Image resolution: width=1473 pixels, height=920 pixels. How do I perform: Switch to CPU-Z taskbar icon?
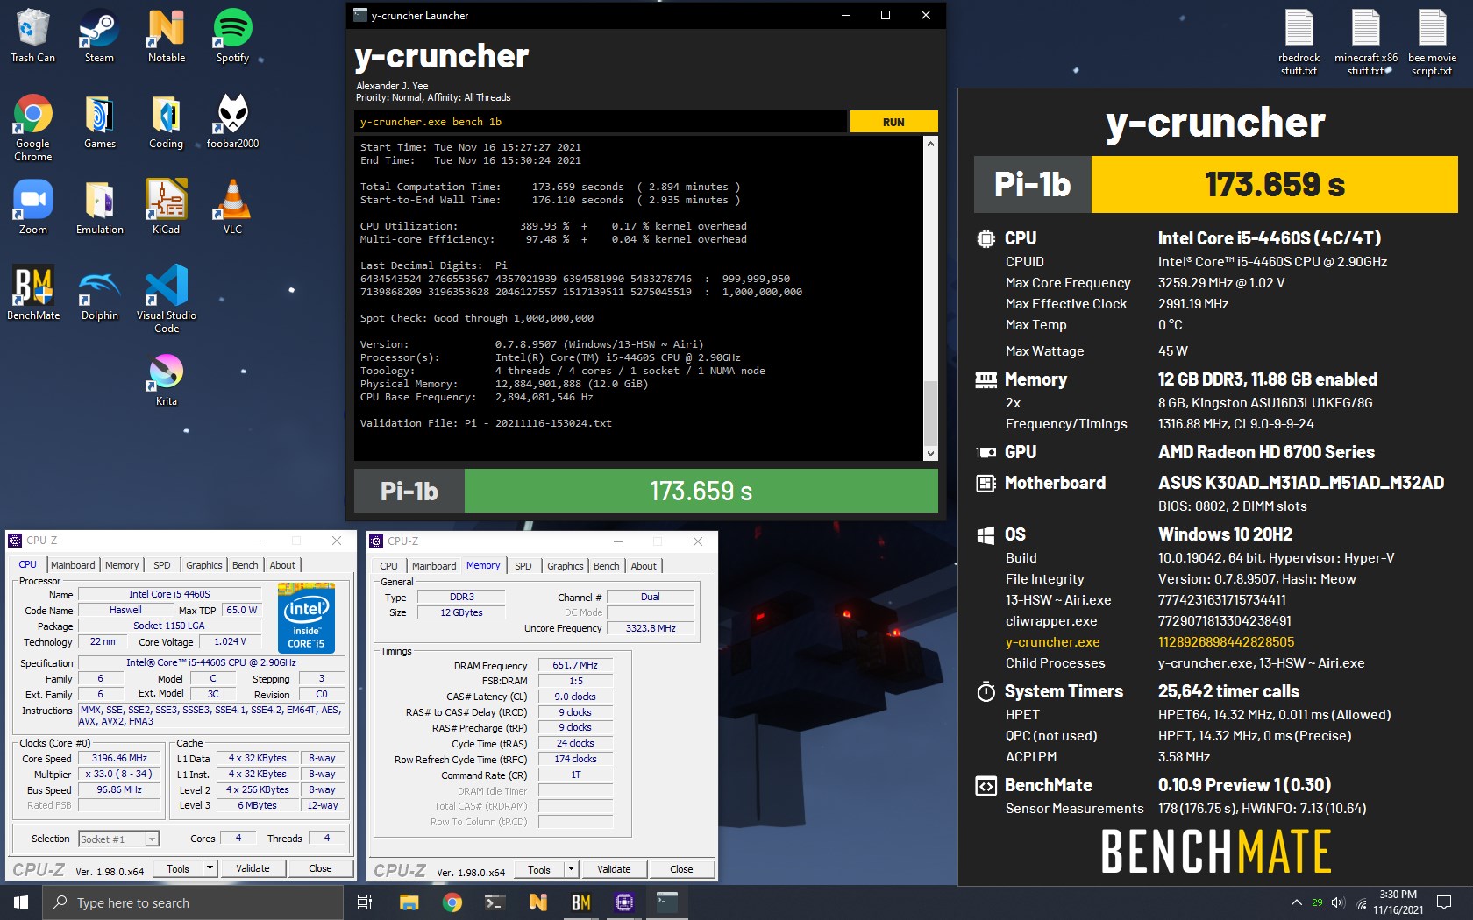click(624, 902)
